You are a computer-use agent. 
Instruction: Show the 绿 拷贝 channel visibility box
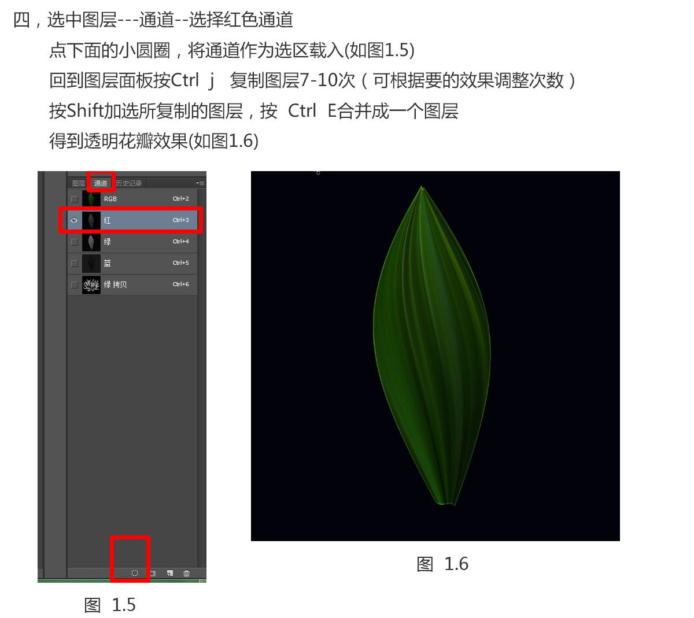click(74, 284)
